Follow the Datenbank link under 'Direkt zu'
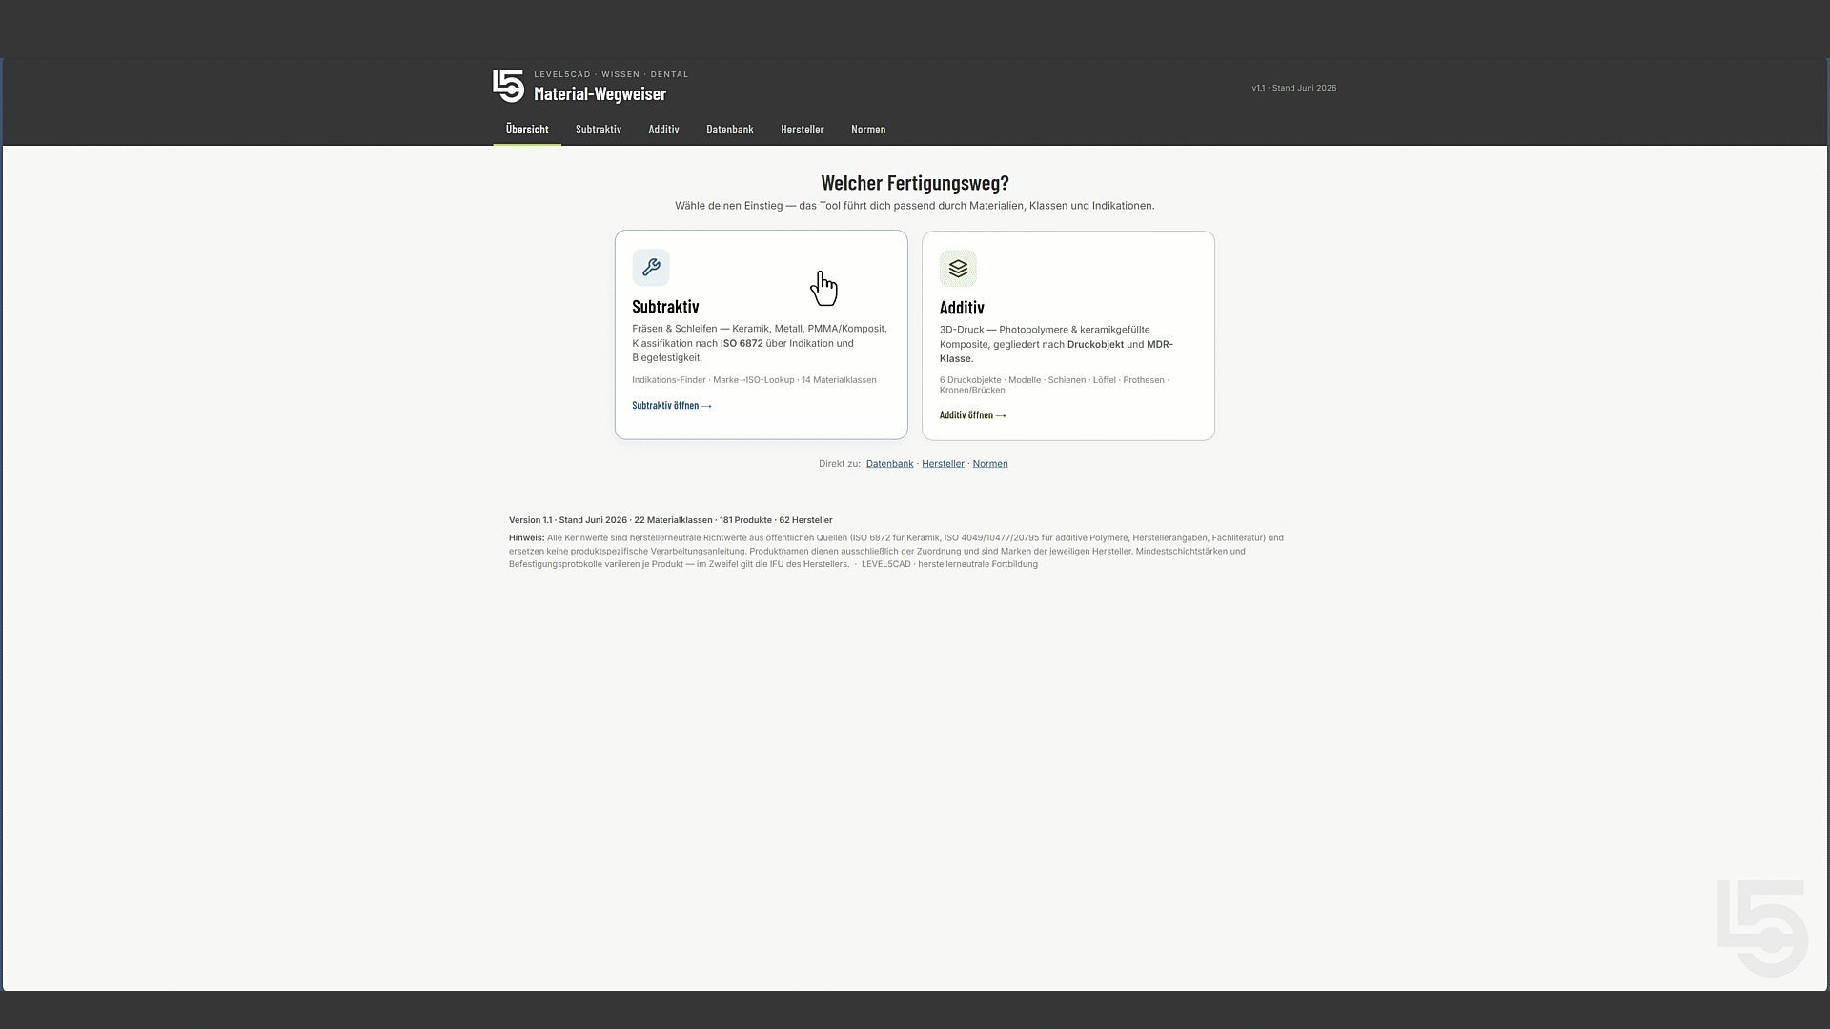Image resolution: width=1830 pixels, height=1029 pixels. point(889,464)
